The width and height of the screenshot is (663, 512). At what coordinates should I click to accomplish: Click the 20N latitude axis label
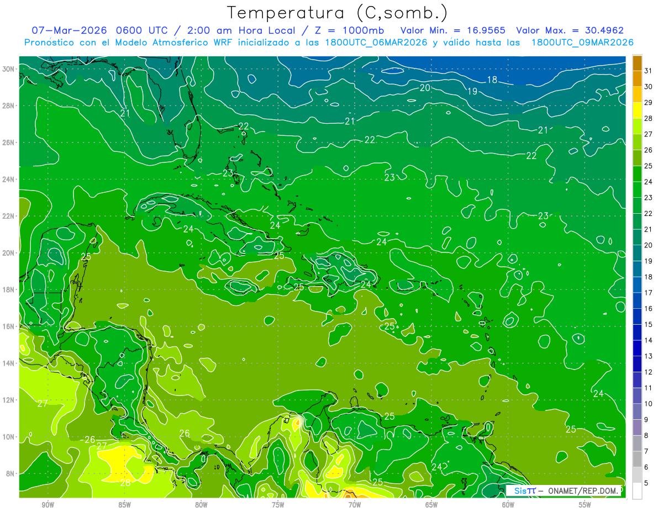[9, 252]
